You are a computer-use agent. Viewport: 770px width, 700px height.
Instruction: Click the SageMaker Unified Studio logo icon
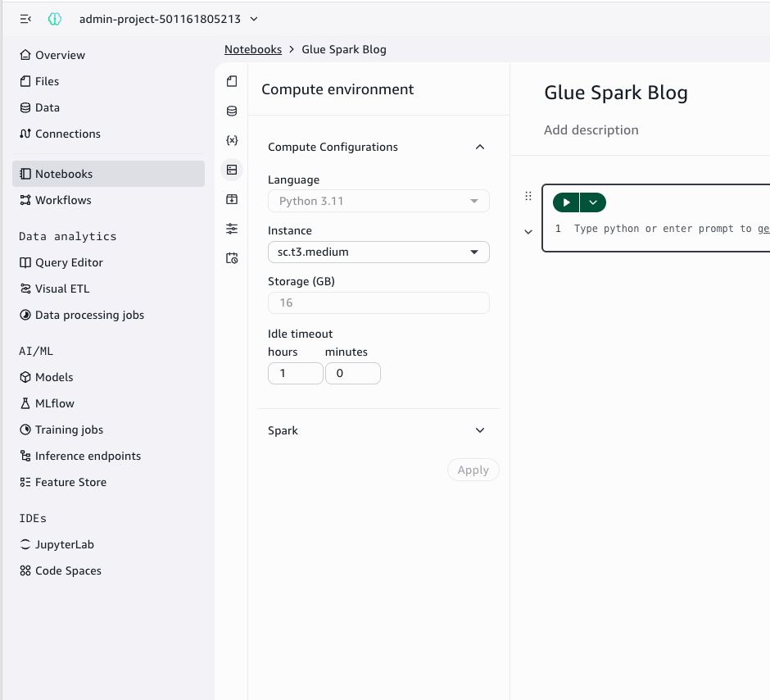55,19
